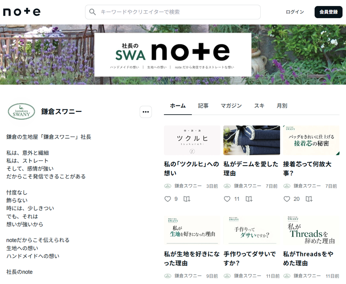The height and width of the screenshot is (284, 346).
Task: Open the three-dots more options menu
Action: point(145,112)
